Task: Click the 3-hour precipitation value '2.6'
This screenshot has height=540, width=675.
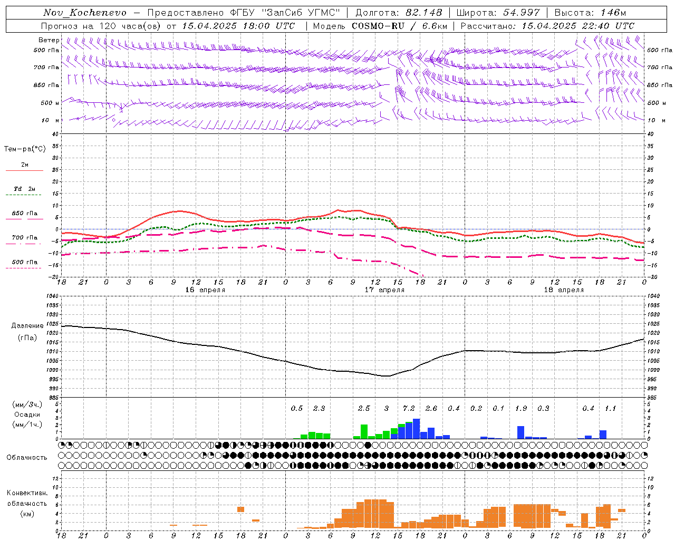Action: (x=431, y=409)
